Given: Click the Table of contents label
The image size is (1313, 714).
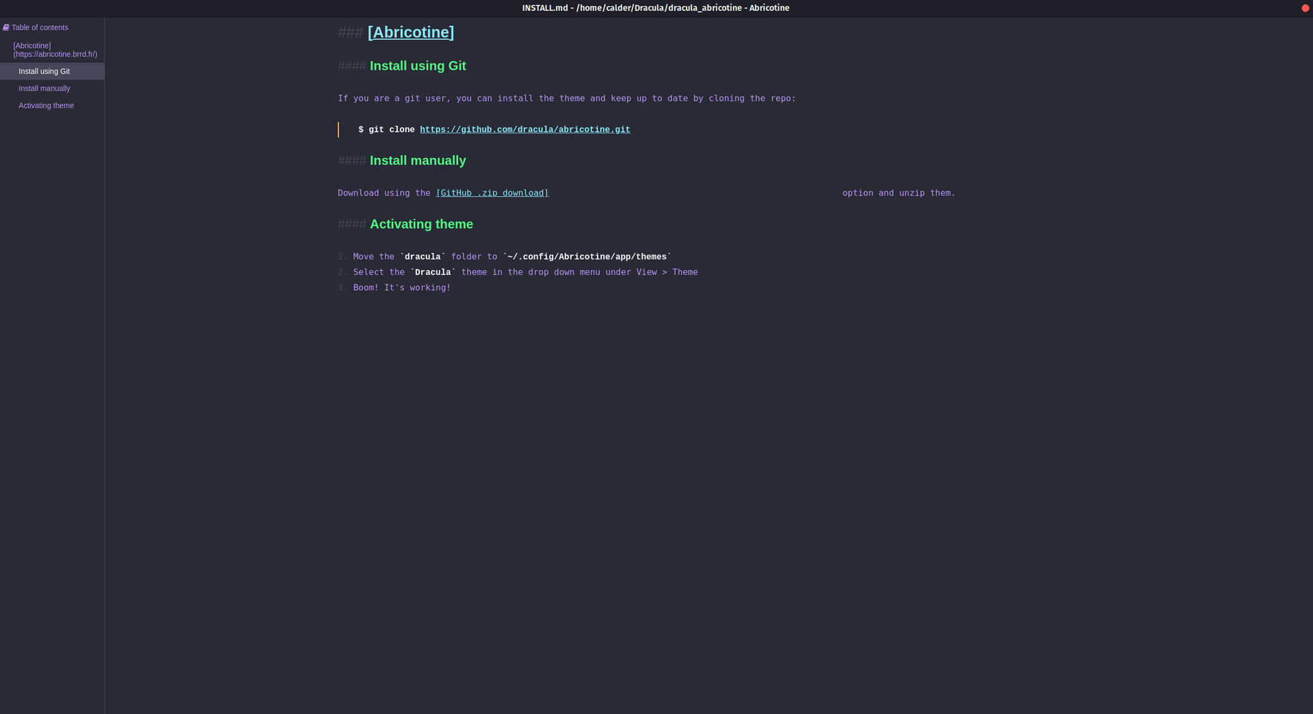Looking at the screenshot, I should tap(40, 27).
